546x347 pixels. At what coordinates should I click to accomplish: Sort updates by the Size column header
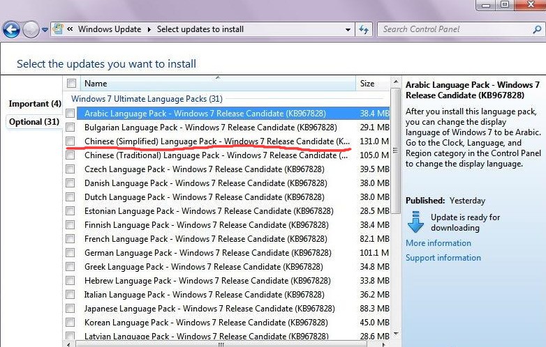pos(367,84)
